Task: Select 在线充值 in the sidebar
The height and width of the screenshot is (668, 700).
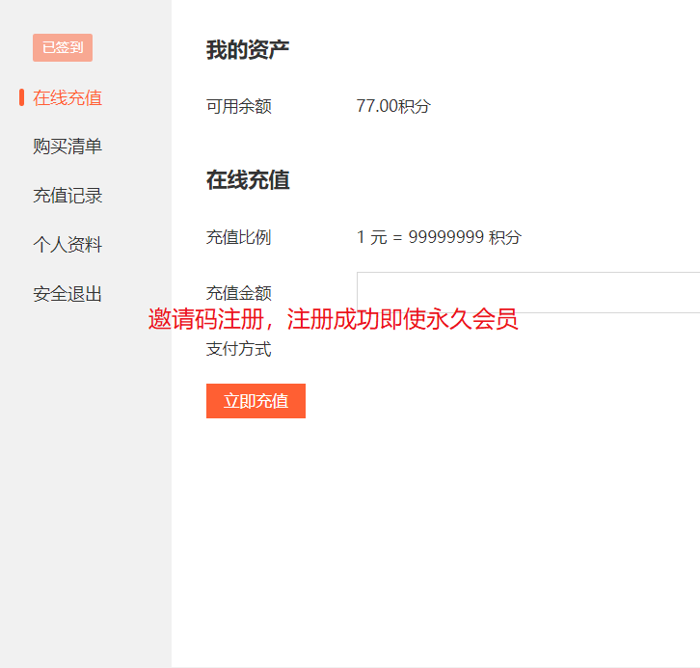Action: coord(67,97)
